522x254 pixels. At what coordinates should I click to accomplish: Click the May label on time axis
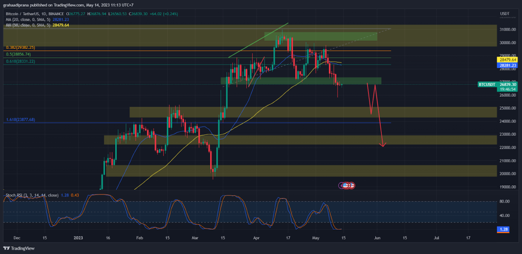pyautogui.click(x=316, y=238)
